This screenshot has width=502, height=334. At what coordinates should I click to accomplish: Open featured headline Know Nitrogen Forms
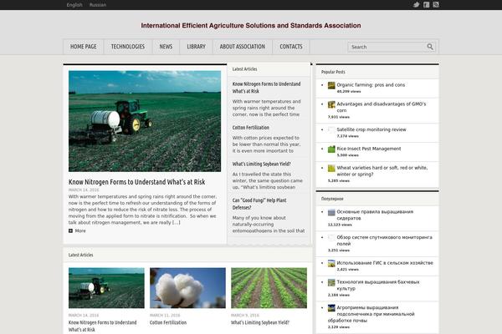point(136,182)
